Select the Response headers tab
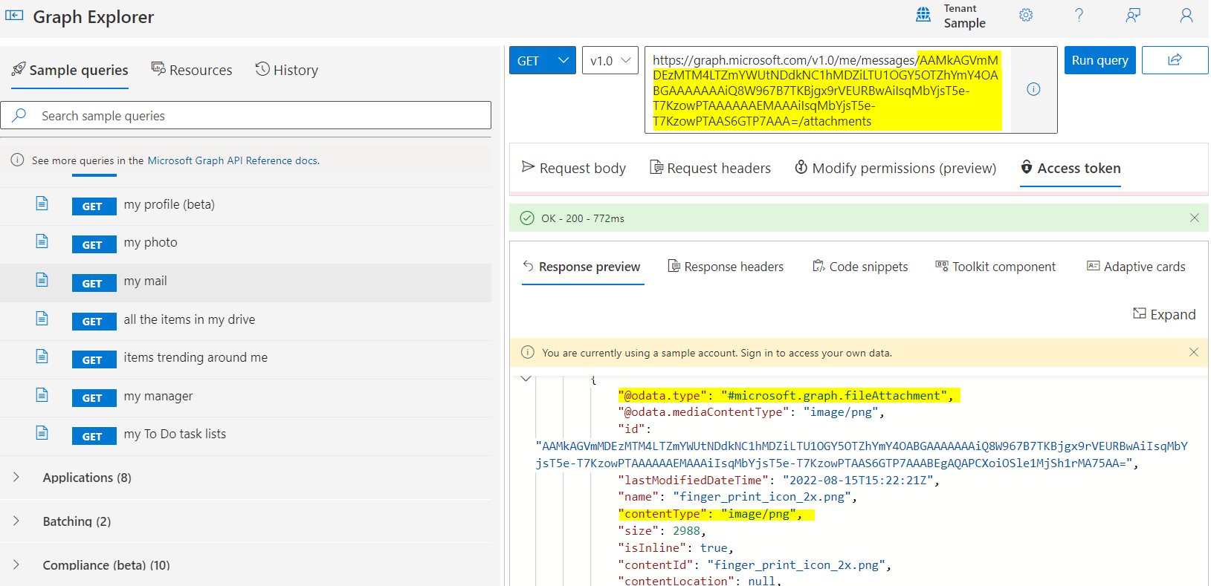The image size is (1211, 586). [x=726, y=267]
